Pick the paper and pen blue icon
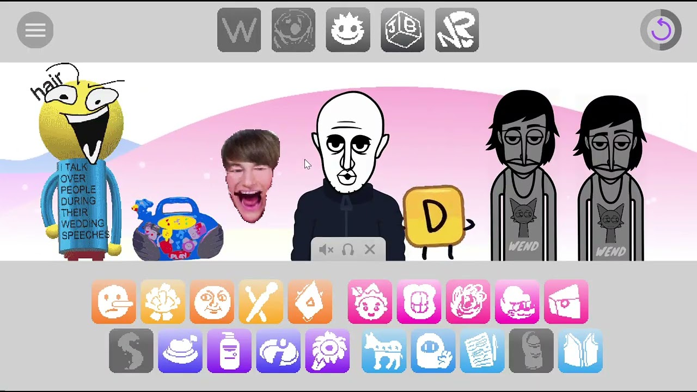 point(482,351)
